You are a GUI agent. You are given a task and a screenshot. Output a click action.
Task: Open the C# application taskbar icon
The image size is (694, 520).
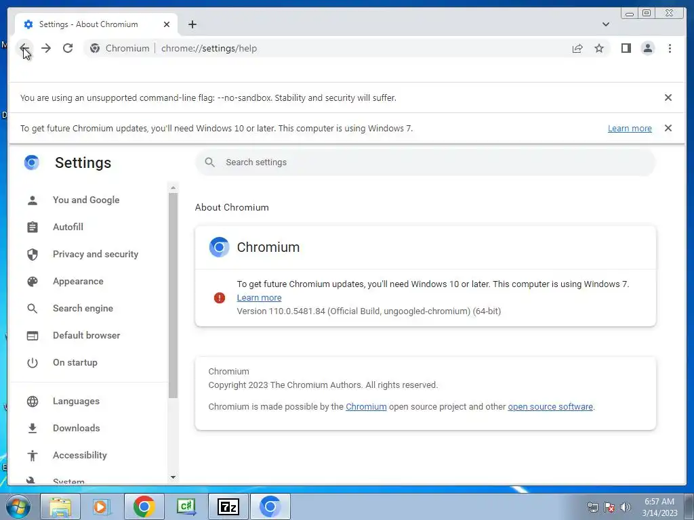[x=186, y=506]
